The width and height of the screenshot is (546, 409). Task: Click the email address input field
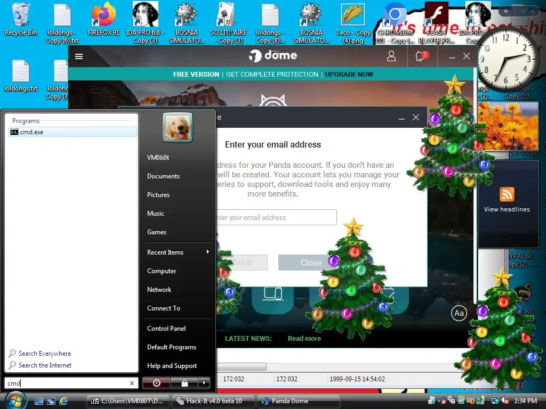(x=276, y=217)
